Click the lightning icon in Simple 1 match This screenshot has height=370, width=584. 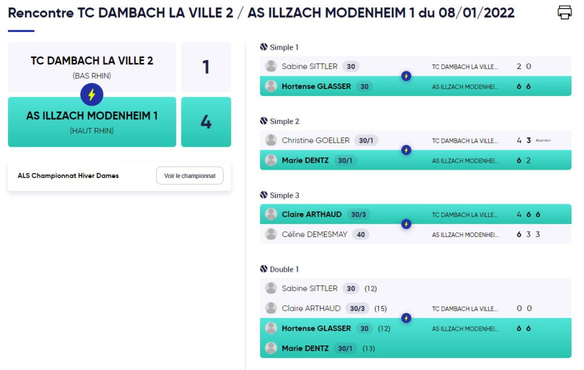coord(406,76)
